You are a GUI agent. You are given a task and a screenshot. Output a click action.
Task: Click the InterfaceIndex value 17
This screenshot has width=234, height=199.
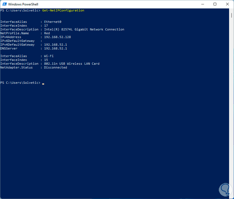coord(46,26)
